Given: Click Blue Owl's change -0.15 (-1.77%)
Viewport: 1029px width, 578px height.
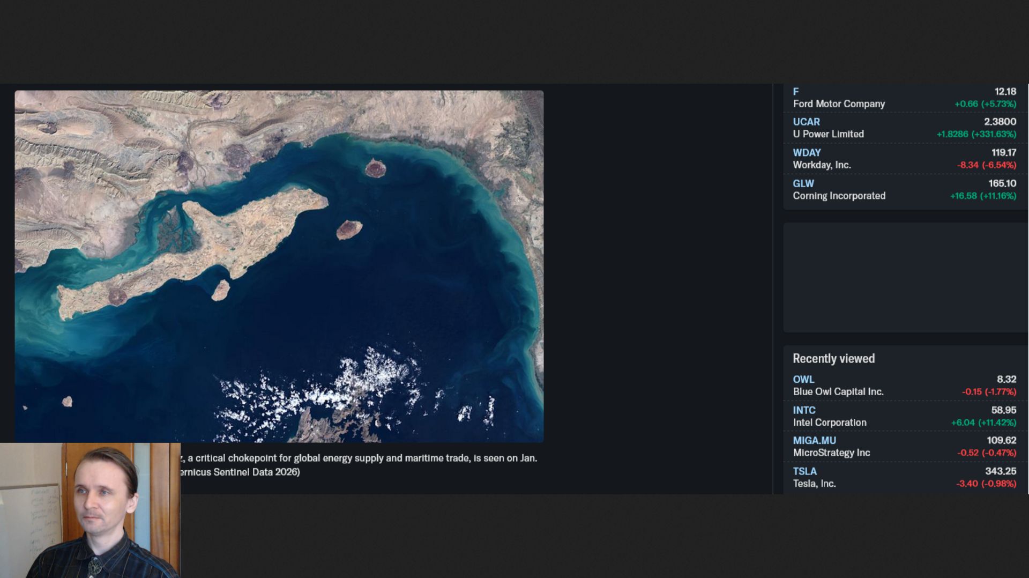Looking at the screenshot, I should [989, 392].
